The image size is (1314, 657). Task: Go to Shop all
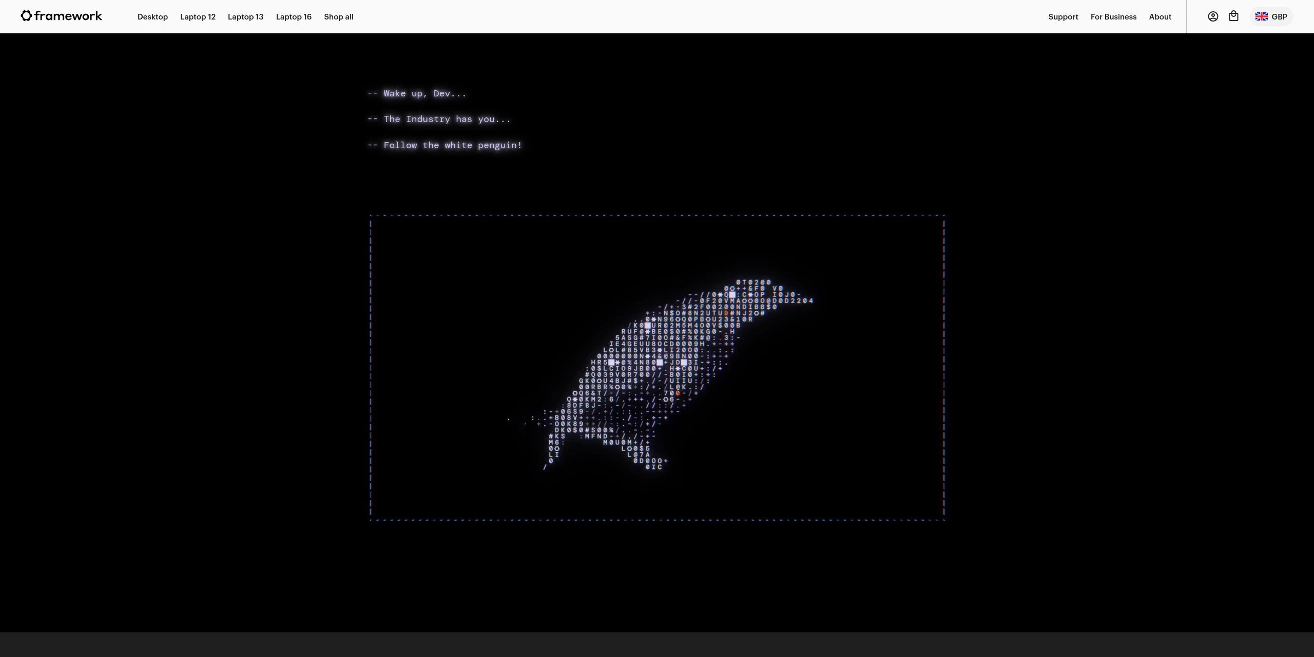338,17
